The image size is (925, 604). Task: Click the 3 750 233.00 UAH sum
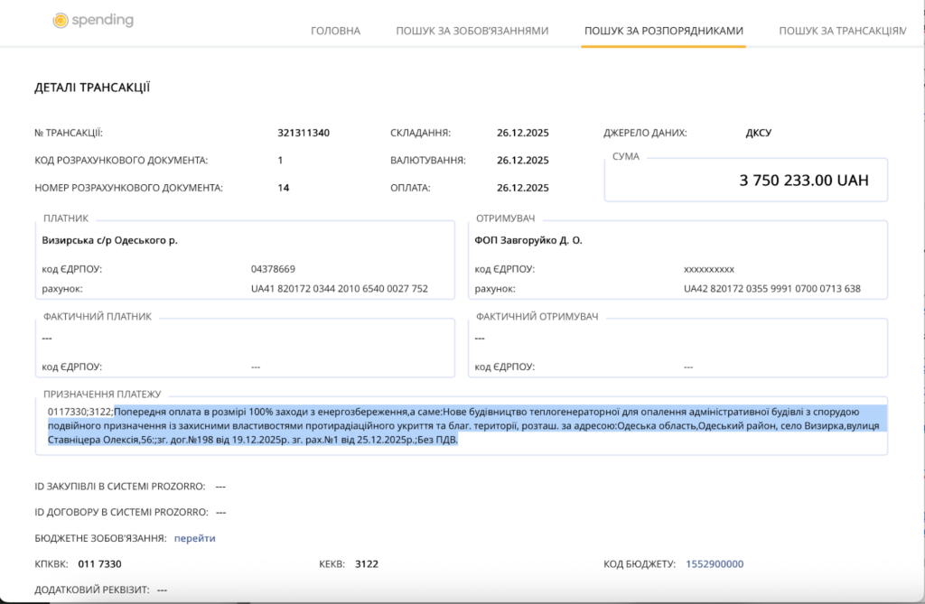(803, 181)
